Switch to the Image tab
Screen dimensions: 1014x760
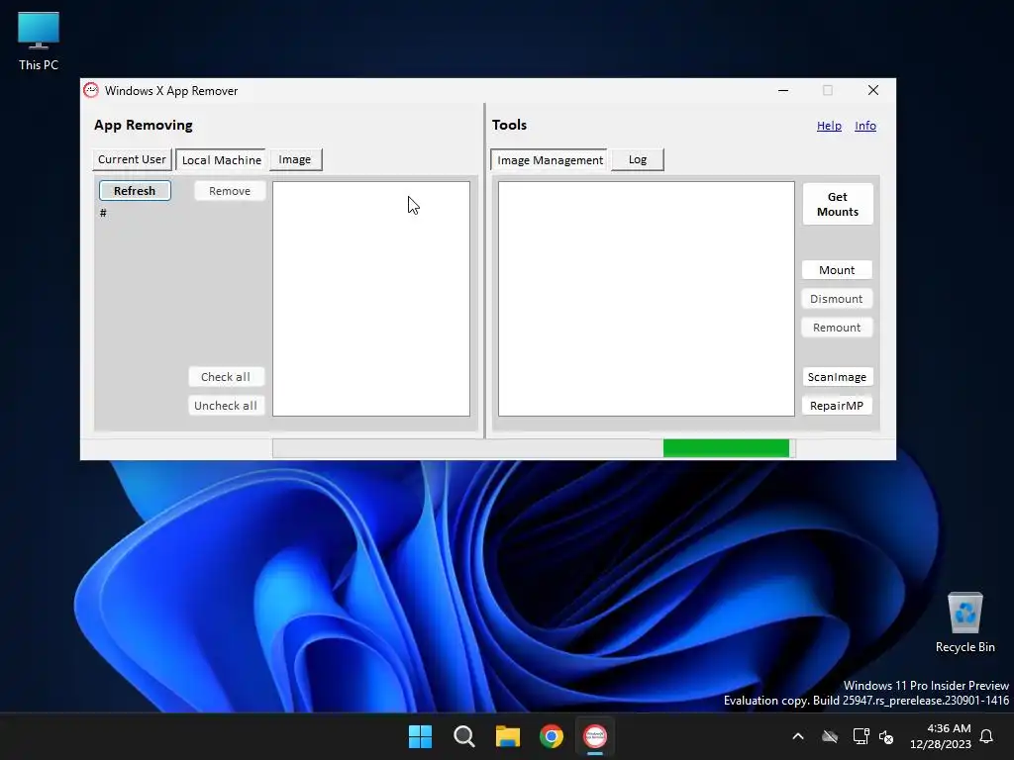point(295,159)
